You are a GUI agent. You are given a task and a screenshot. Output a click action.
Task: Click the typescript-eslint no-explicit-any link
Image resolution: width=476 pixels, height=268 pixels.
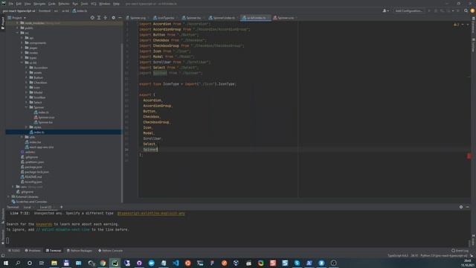pos(151,214)
